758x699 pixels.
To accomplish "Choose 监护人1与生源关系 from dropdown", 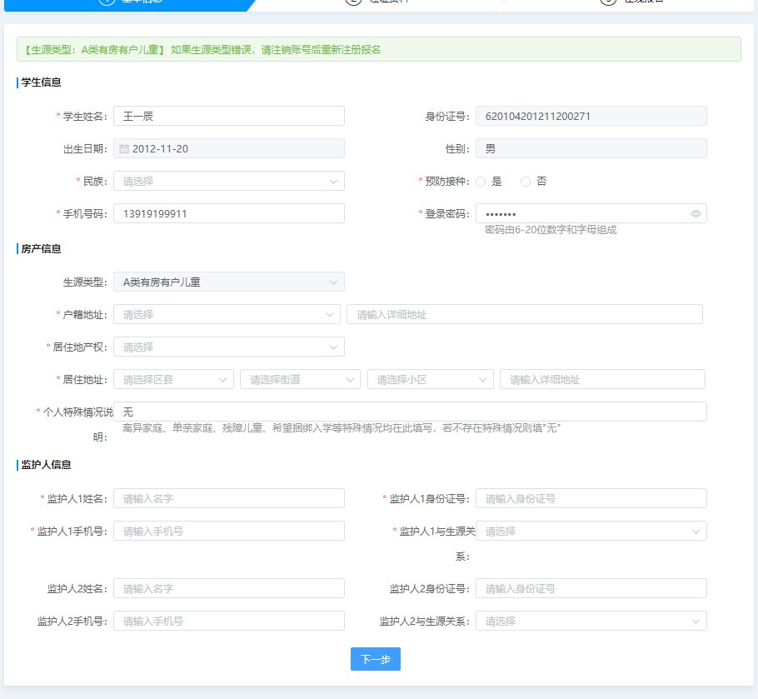I will 591,531.
